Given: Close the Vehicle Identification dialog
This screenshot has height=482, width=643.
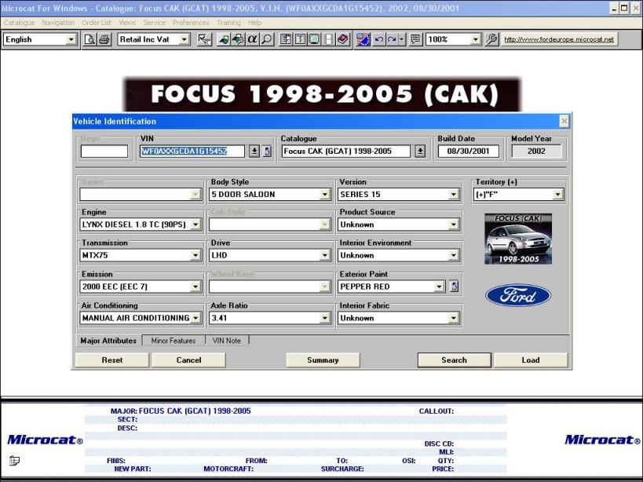Looking at the screenshot, I should (x=564, y=121).
